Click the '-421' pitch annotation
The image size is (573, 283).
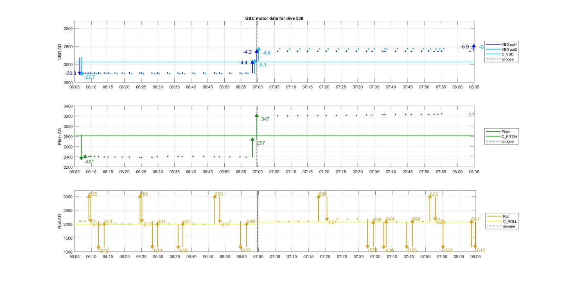tap(89, 162)
